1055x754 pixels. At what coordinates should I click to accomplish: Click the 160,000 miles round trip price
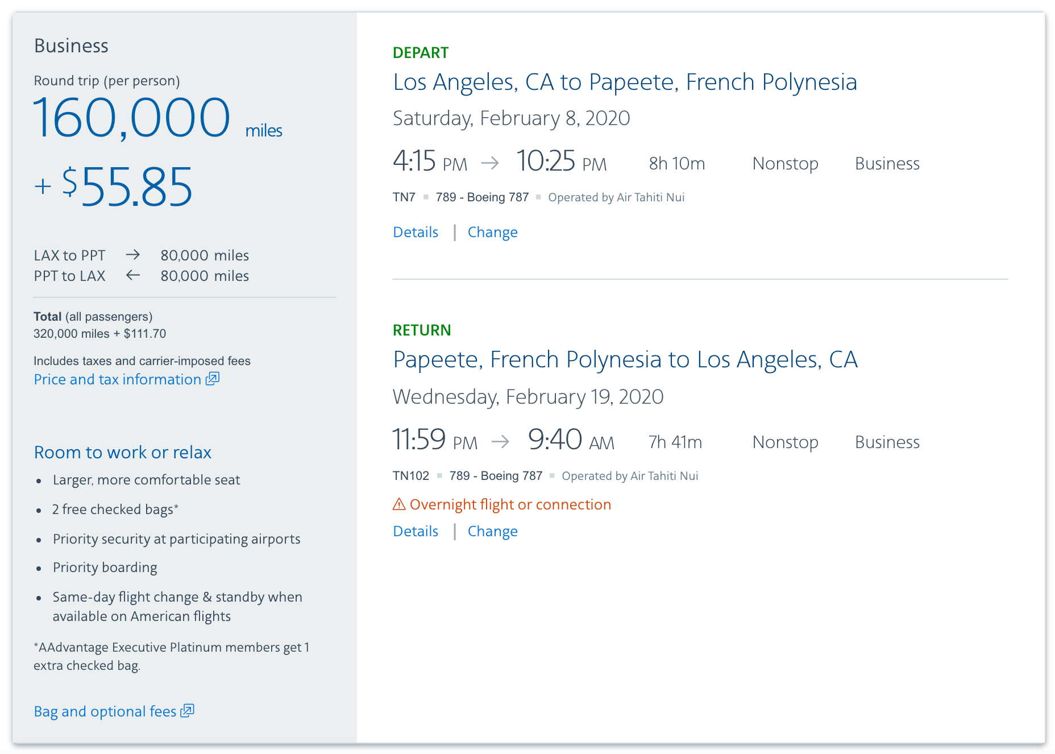pos(132,118)
